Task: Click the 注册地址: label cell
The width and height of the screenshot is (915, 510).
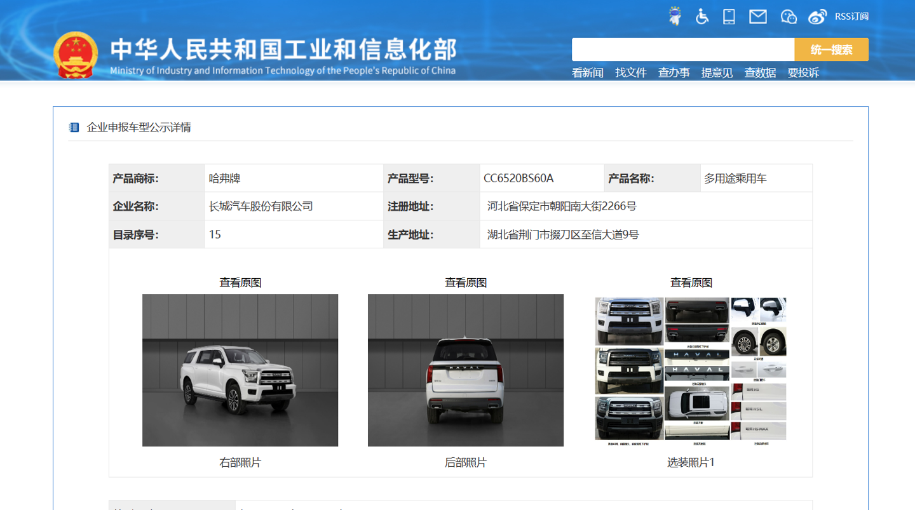Action: click(432, 206)
